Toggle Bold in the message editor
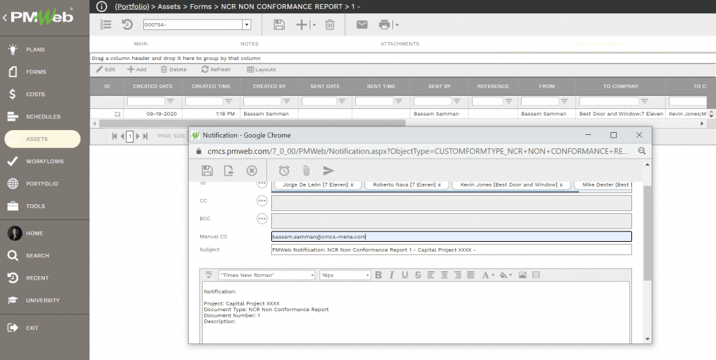This screenshot has width=716, height=360. [x=378, y=275]
